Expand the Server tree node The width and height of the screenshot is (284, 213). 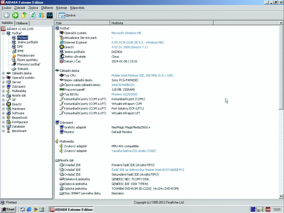point(3,82)
